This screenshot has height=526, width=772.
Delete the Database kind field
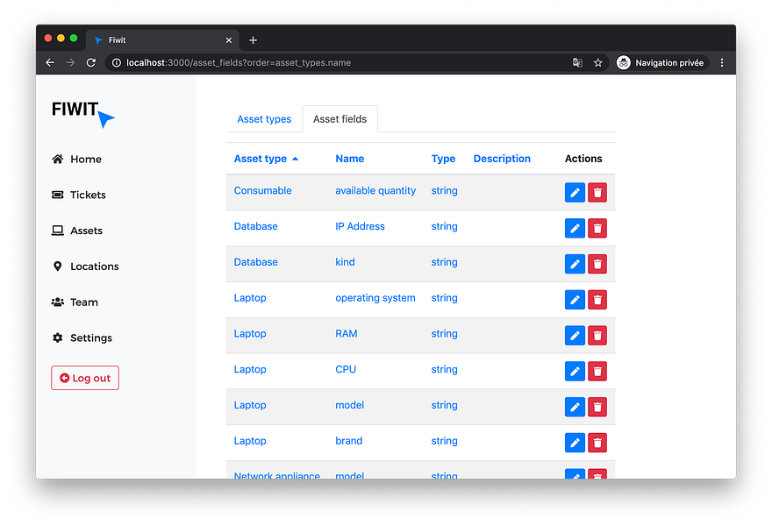(x=597, y=264)
